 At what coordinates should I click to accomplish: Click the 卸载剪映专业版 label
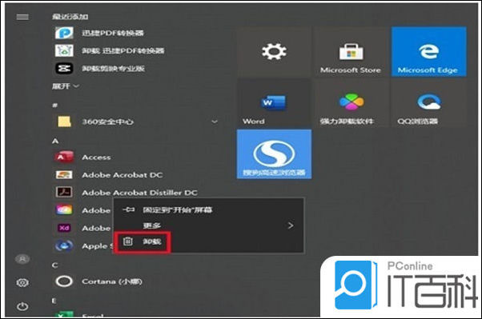pyautogui.click(x=113, y=69)
